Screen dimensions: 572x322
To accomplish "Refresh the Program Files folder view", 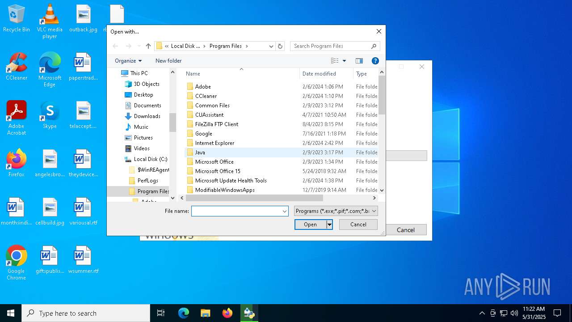I will pos(280,46).
